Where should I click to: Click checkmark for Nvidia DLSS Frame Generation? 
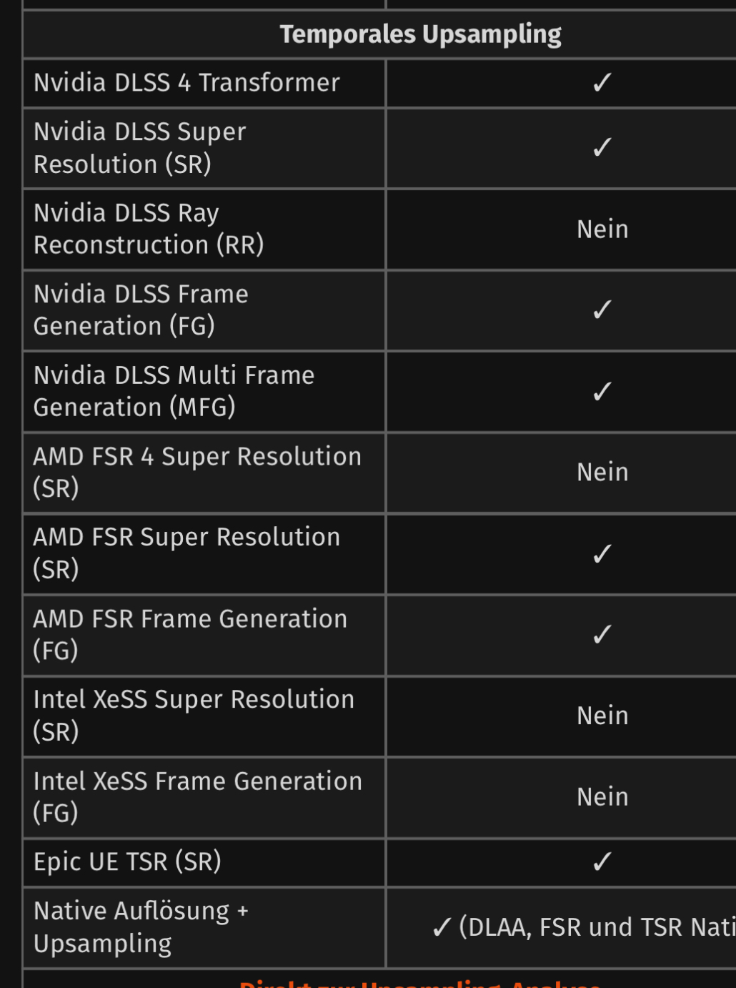602,310
